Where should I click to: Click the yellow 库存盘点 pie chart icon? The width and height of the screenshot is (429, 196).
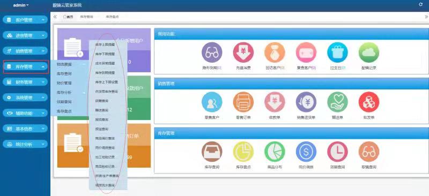(243, 152)
